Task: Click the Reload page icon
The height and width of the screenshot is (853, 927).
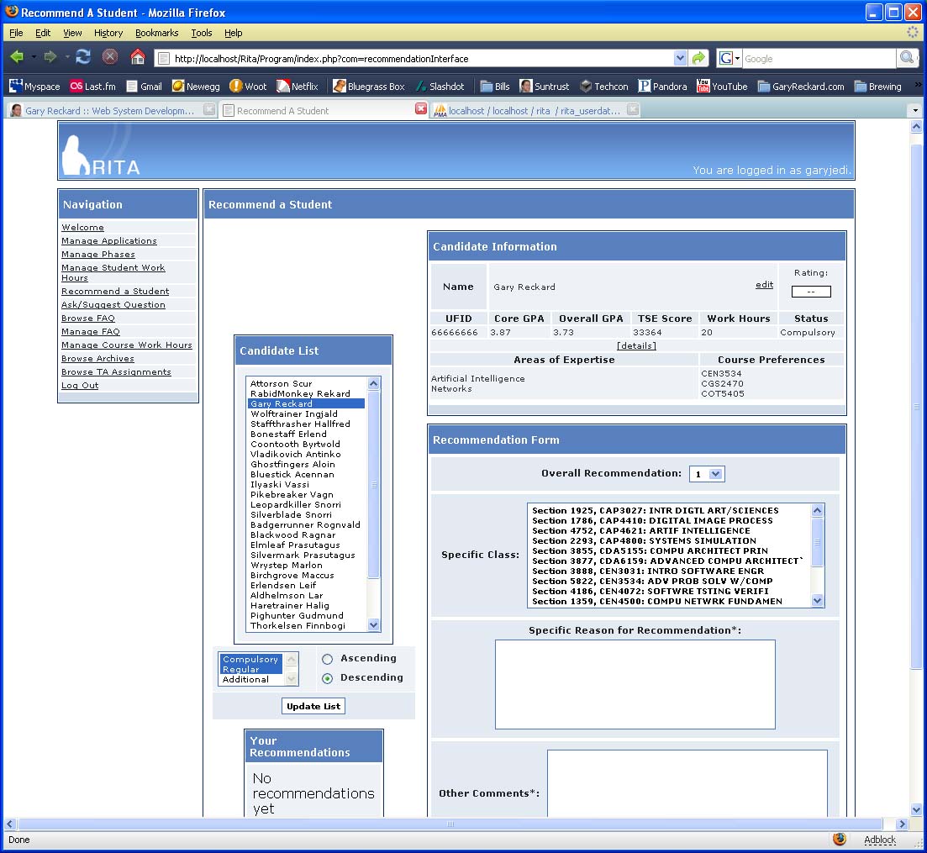Action: point(83,57)
